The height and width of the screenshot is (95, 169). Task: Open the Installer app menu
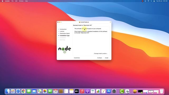(7, 1)
